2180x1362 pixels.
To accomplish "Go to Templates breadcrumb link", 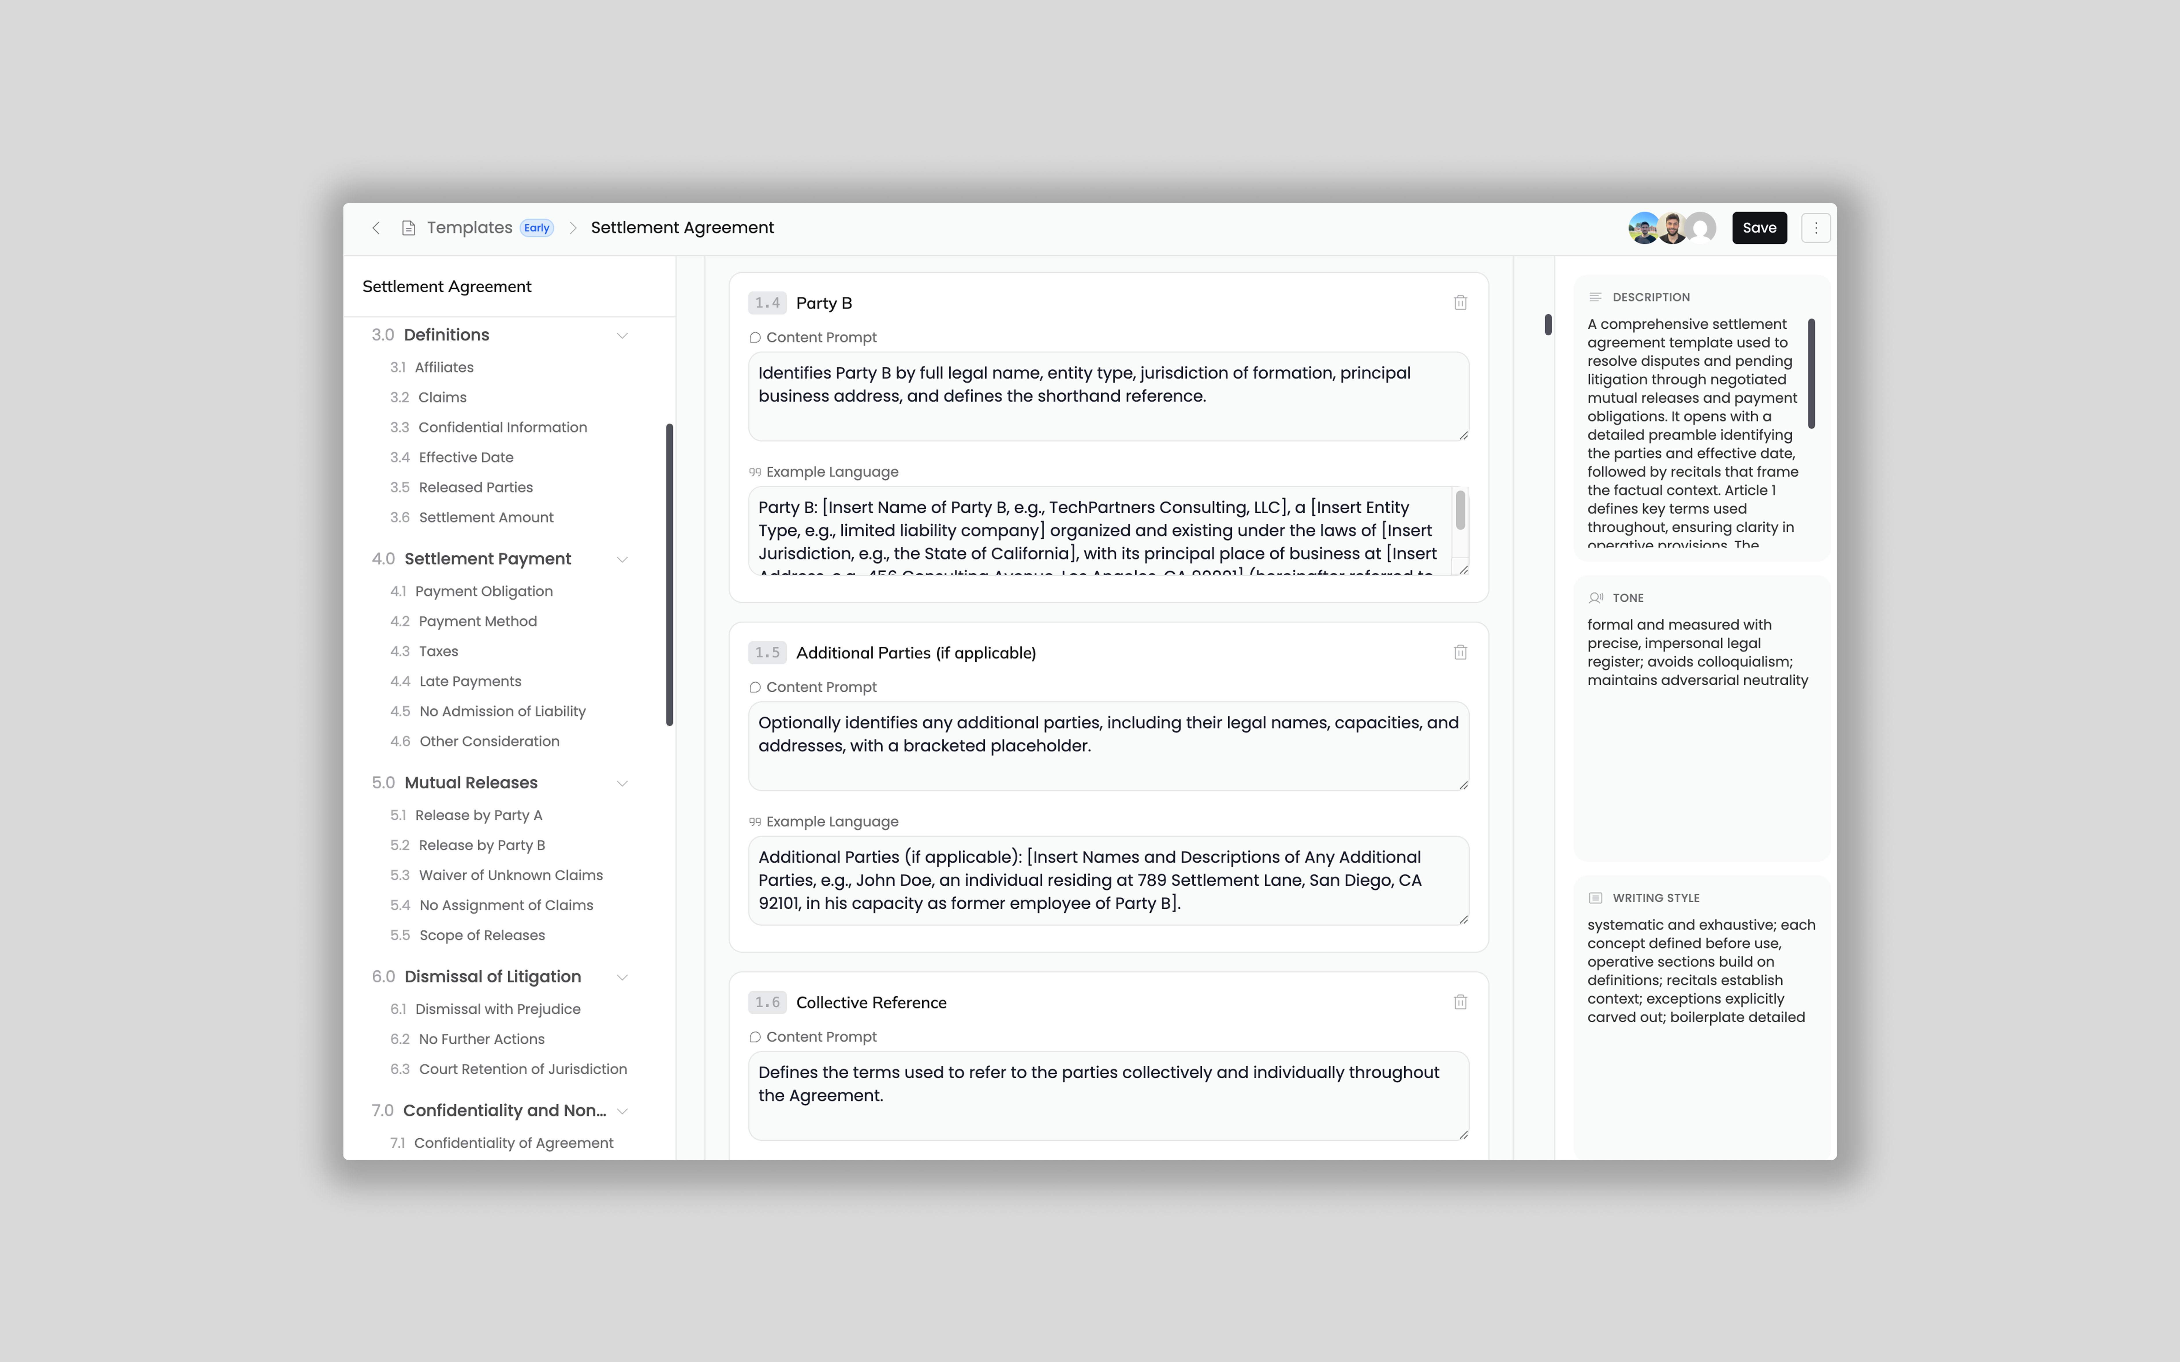I will pyautogui.click(x=469, y=228).
